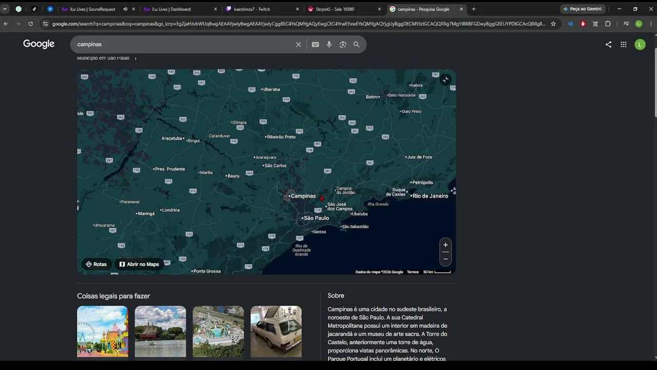Reload the current page
Image resolution: width=657 pixels, height=370 pixels.
[x=31, y=24]
